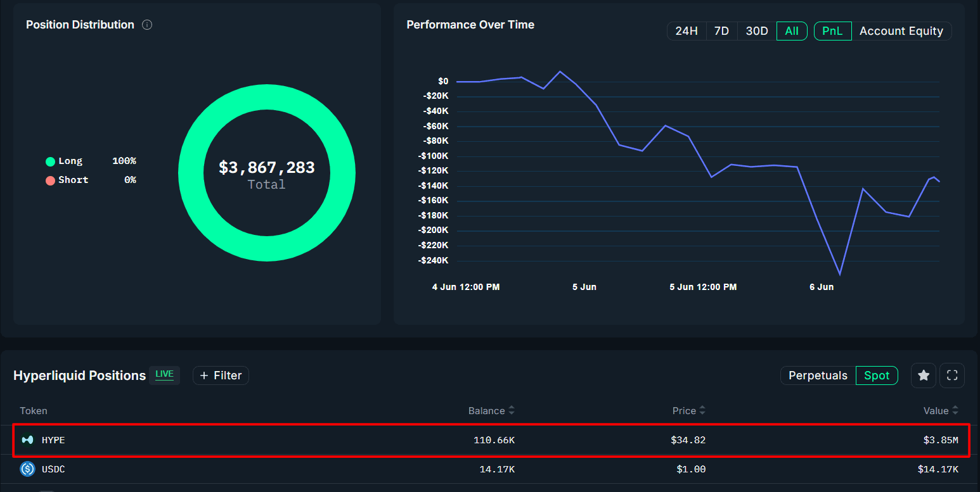Switch chart range to 30D

[757, 31]
